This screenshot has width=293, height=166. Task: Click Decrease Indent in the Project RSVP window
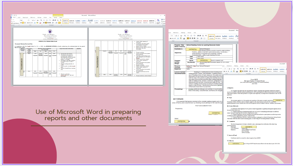tap(250, 69)
